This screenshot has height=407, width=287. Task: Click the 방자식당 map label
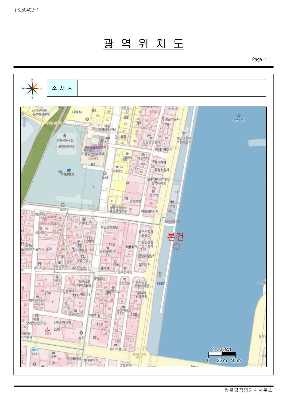tap(40, 268)
